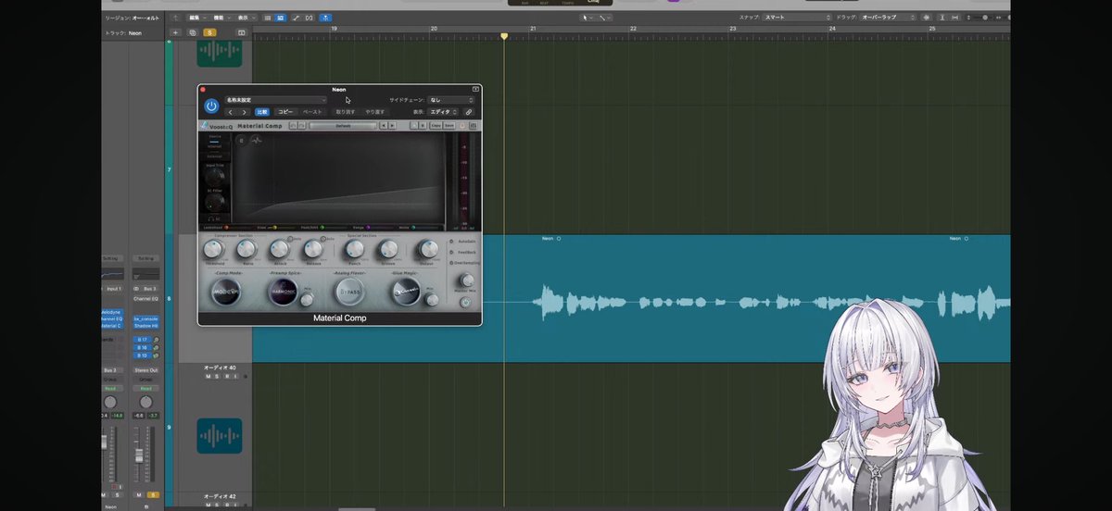Click the pause icon in the graph

[x=241, y=141]
